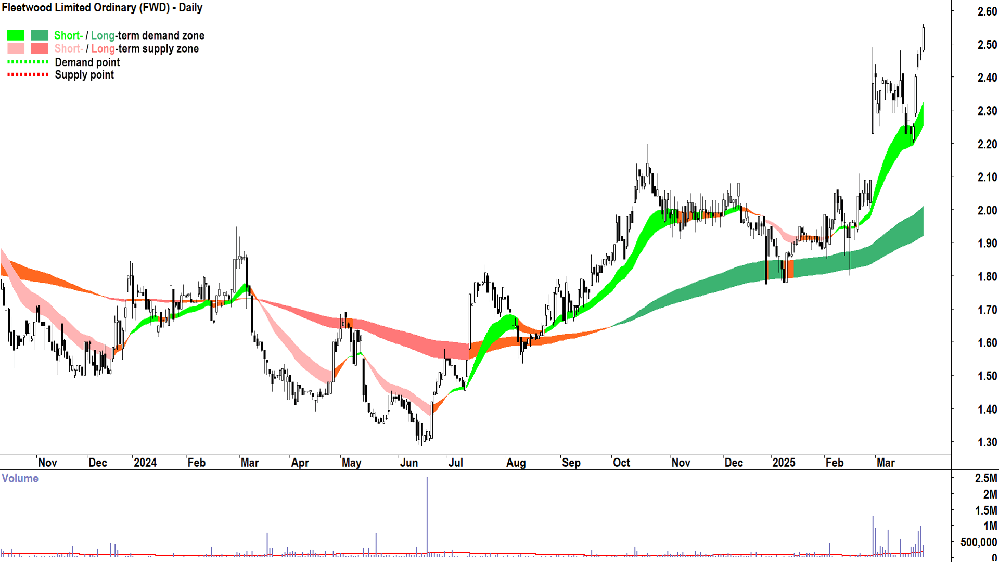Click the Volume panel label
The width and height of the screenshot is (999, 562).
coord(20,478)
